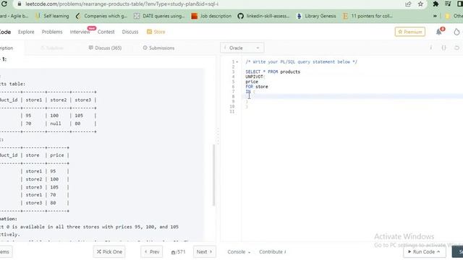Viewport: 463px width, 260px height.
Task: Open the 11 pointers for coll... bookmark
Action: (368, 16)
